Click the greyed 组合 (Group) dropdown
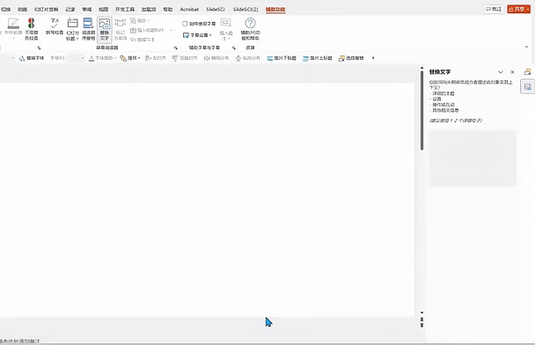 click(x=140, y=21)
